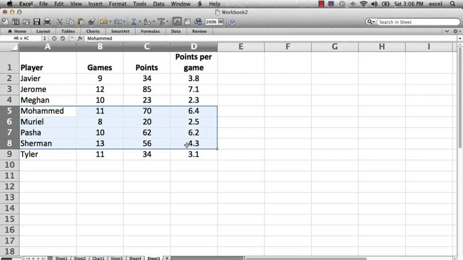Switch to the Formulas ribbon tab
Screen dimensions: 463x260
[x=150, y=31]
